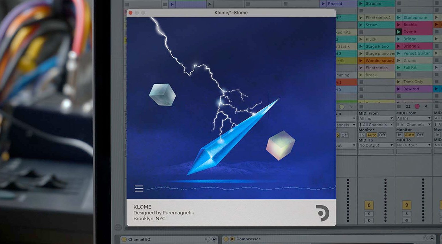Image resolution: width=442 pixels, height=244 pixels.
Task: Open track 8 All Channels dropdown
Action: pos(376,125)
